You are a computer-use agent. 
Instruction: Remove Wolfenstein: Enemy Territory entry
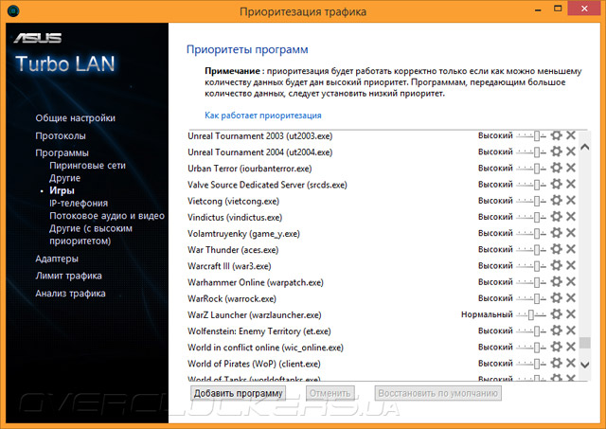[571, 331]
